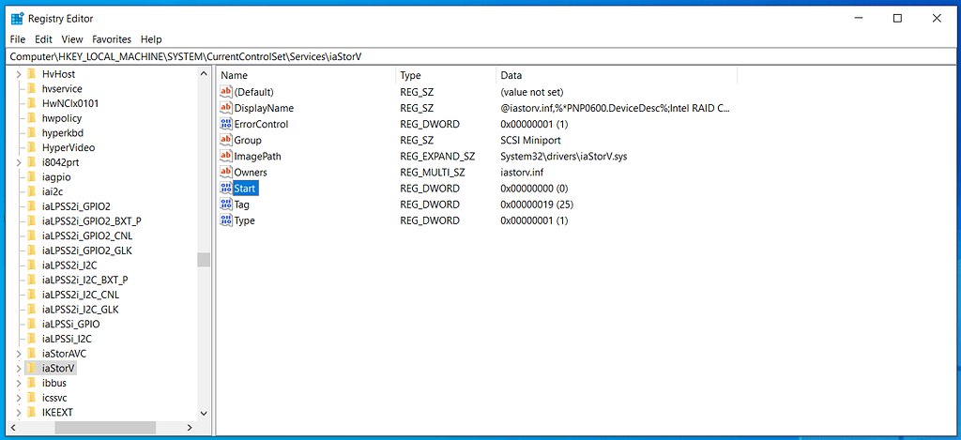This screenshot has width=961, height=440.
Task: Select the hwpolicy folder icon
Action: pos(32,118)
